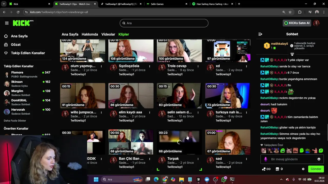The height and width of the screenshot is (184, 328).
Task: Switch to the Han Sarhoş Spotify tab
Action: [x=212, y=4]
